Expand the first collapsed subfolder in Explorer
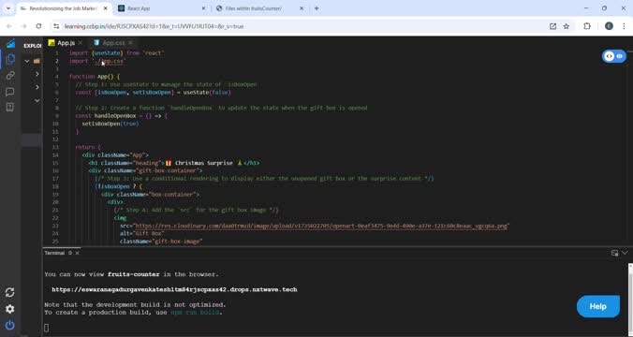 [37, 74]
